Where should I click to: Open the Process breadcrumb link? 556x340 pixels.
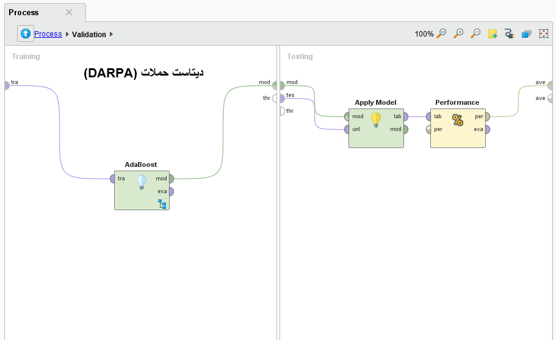(x=48, y=34)
